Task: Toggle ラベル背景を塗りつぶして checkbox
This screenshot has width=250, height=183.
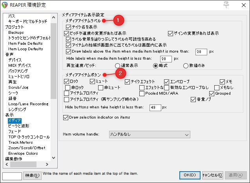Action: [x=68, y=39]
